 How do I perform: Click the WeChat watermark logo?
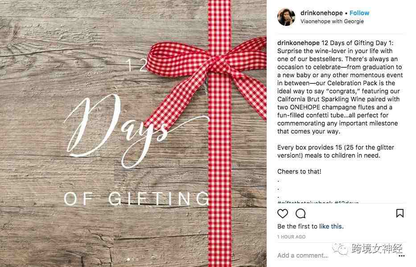341,249
